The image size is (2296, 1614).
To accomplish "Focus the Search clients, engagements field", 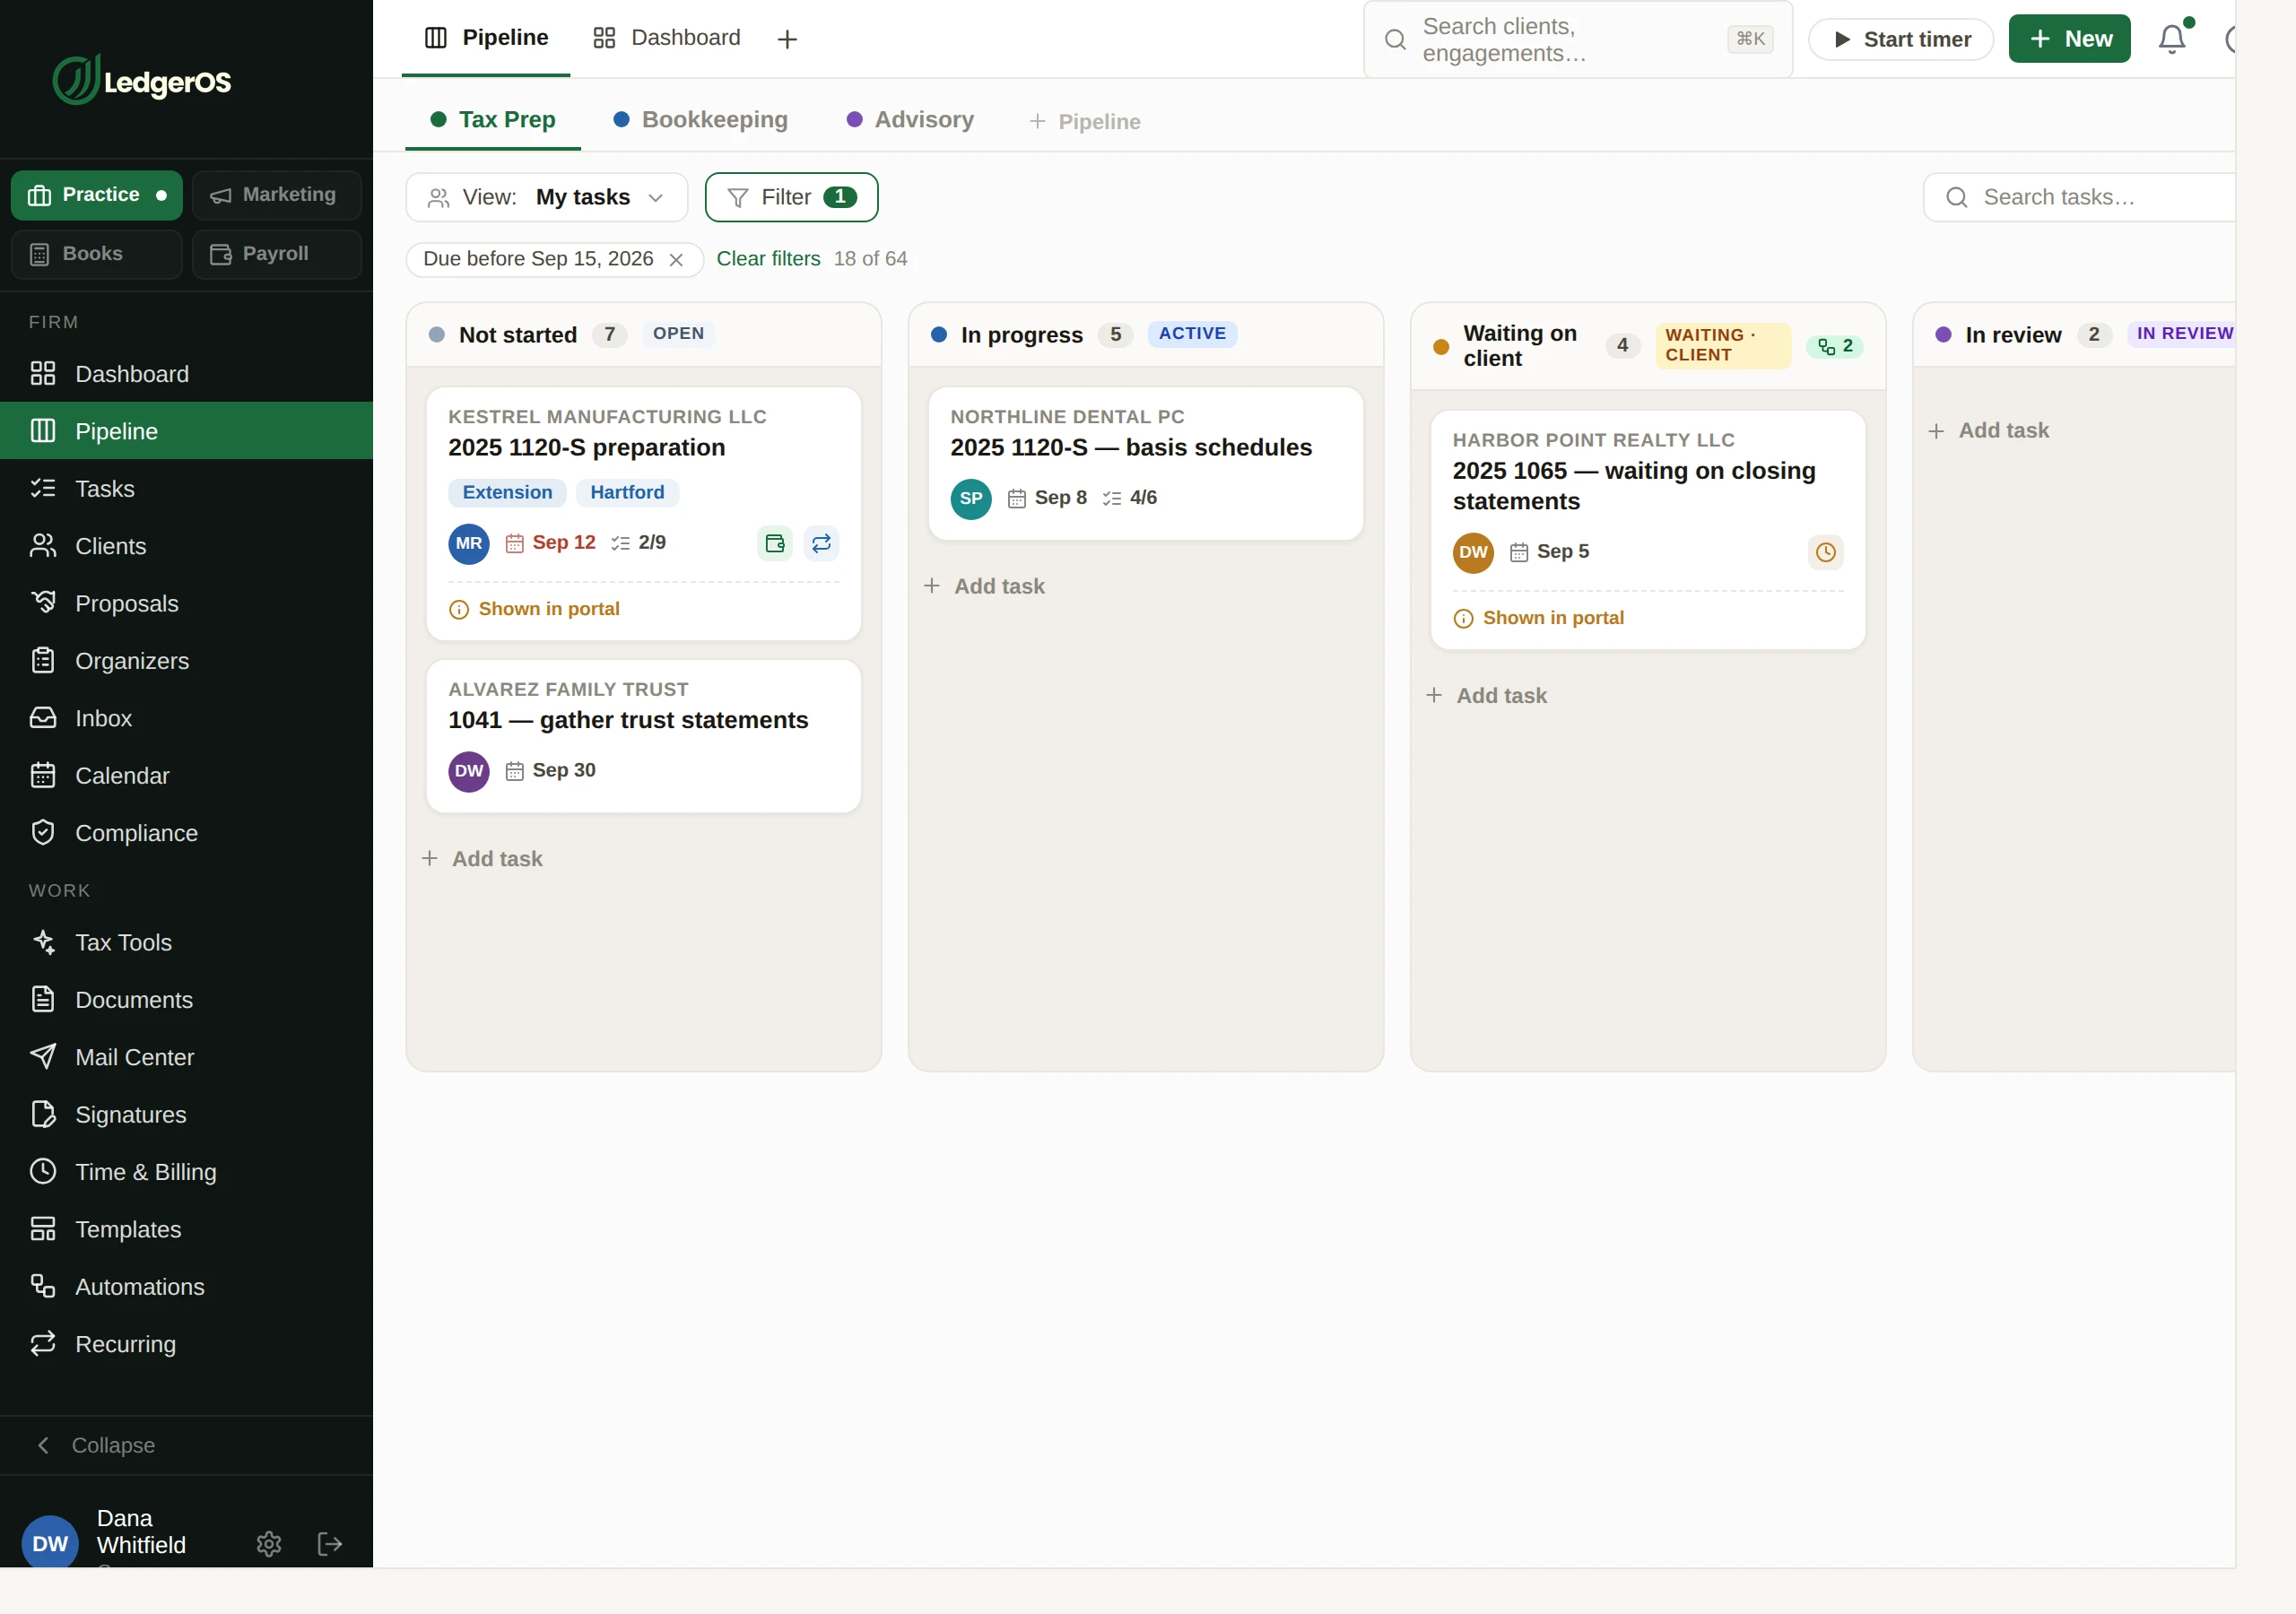I will (x=1578, y=39).
